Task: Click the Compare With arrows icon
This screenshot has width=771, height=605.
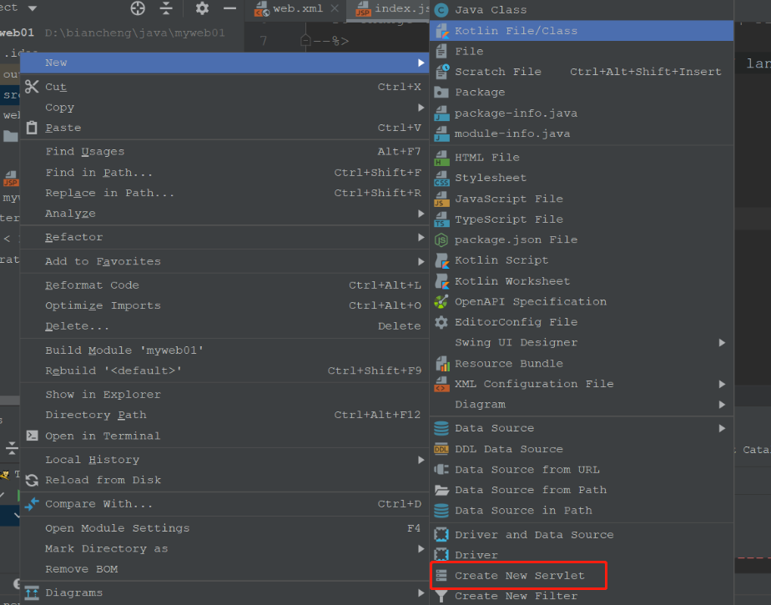Action: [x=32, y=504]
